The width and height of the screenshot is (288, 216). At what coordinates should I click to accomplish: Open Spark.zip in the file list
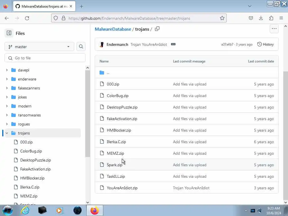pos(114,165)
